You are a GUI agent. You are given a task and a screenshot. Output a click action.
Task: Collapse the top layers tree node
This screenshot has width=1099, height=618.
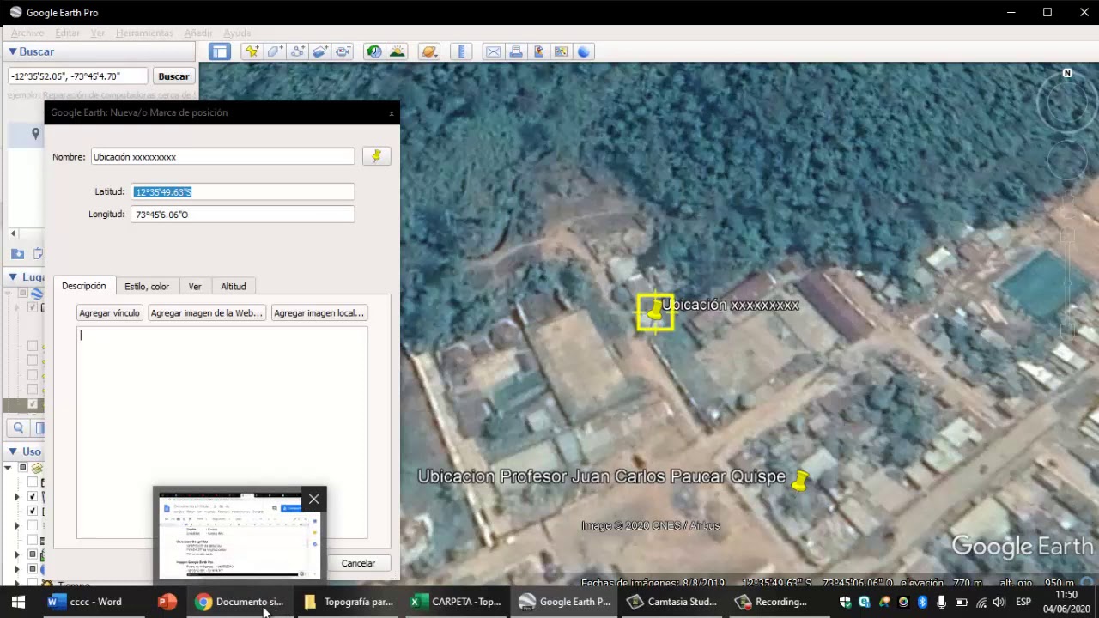9,468
